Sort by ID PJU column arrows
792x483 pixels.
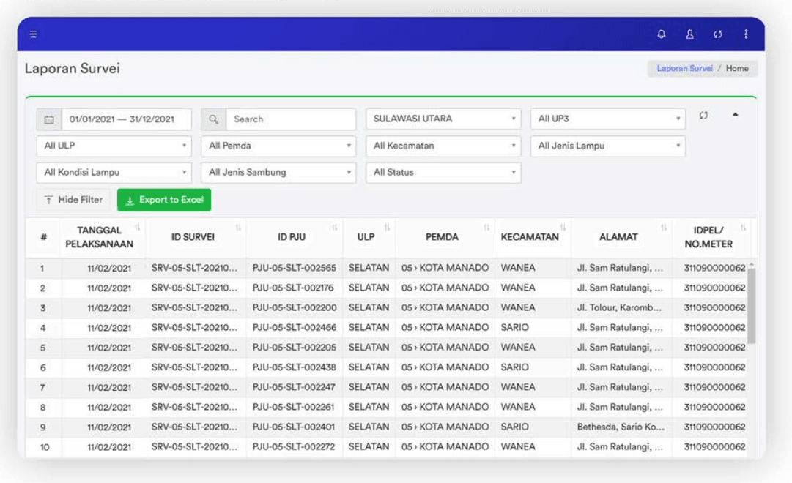coord(334,228)
